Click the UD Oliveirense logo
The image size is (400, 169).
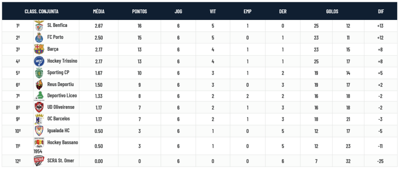(39, 108)
